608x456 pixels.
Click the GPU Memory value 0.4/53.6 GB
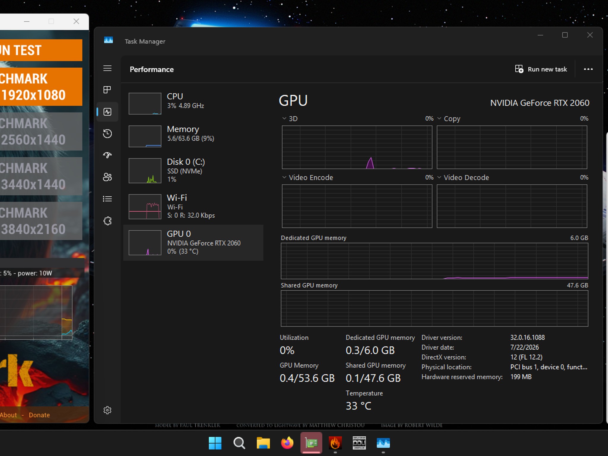(x=307, y=378)
